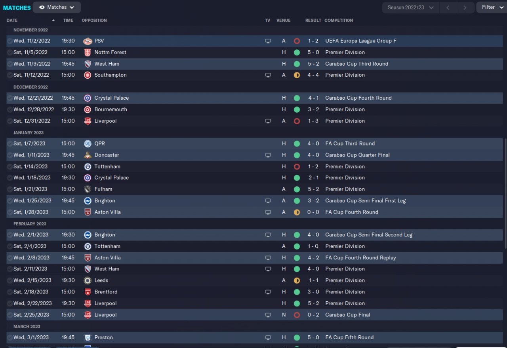Open Leeds via its club badge
The height and width of the screenshot is (348, 507).
[x=88, y=280]
